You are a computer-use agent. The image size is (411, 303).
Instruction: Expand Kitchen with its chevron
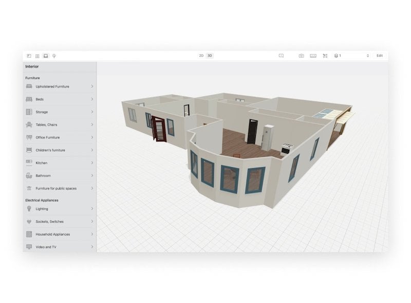92,163
